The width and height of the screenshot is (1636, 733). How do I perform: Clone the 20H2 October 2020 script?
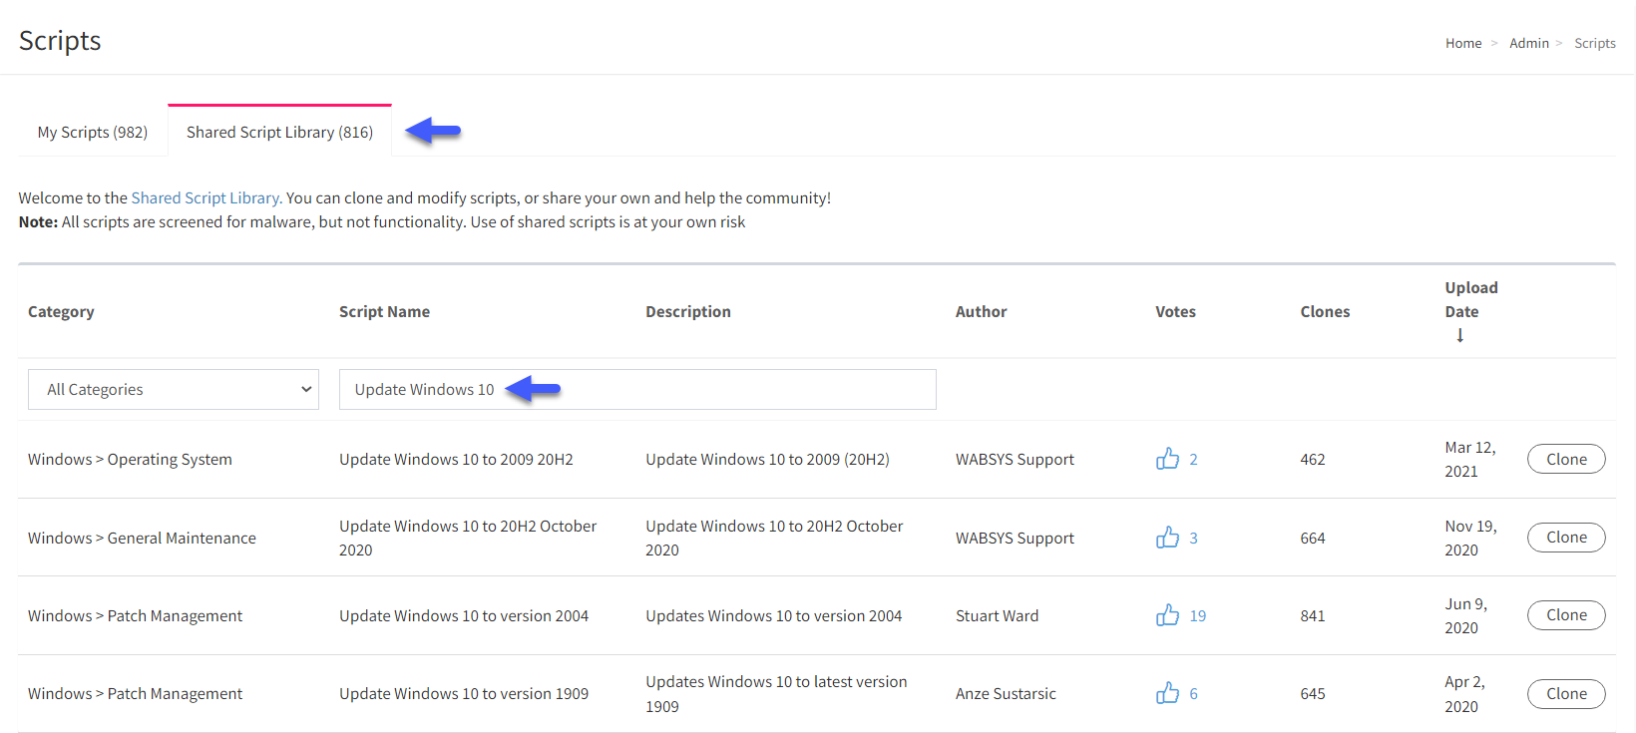tap(1566, 538)
